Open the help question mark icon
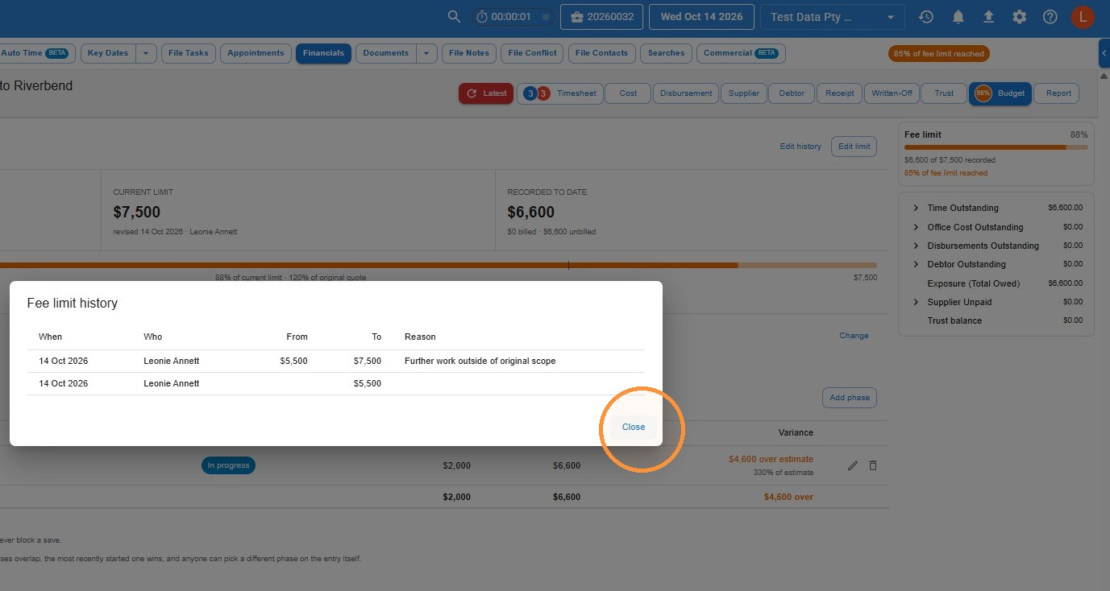This screenshot has width=1110, height=591. [x=1050, y=17]
